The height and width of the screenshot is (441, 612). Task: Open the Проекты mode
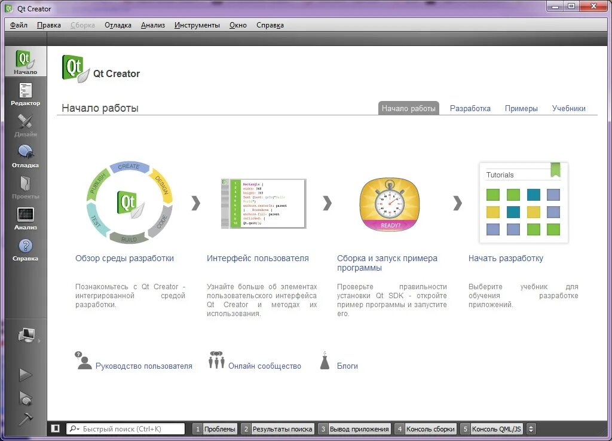coord(25,187)
